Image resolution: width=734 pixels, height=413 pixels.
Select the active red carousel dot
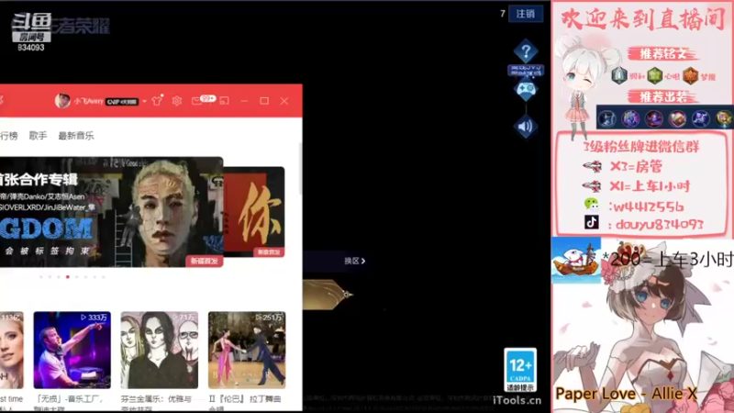point(68,277)
